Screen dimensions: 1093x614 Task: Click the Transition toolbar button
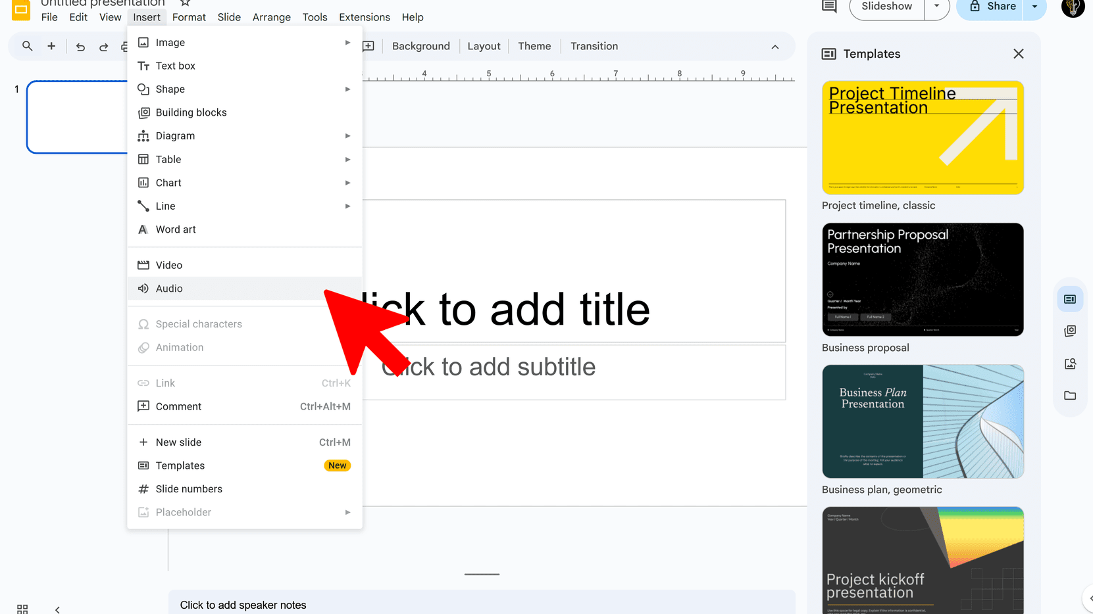click(594, 46)
